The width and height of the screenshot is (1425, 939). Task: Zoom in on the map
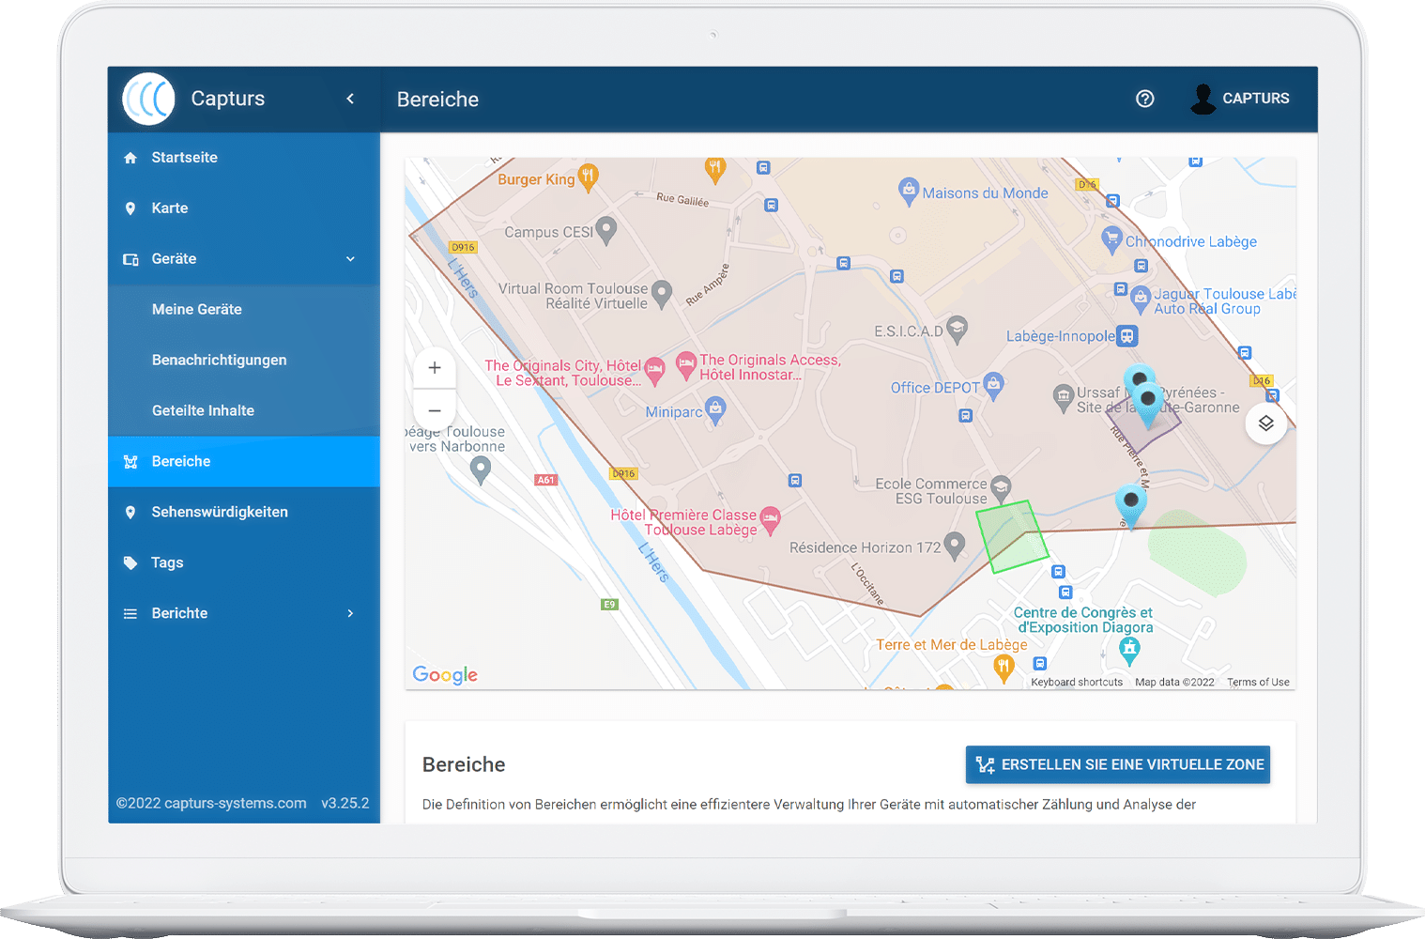coord(435,368)
